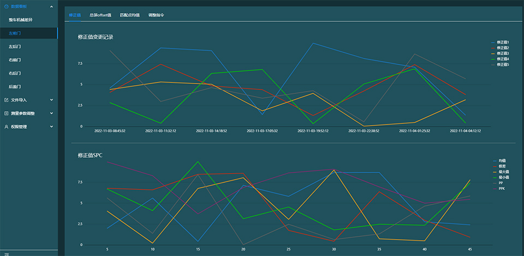
Task: Click the 数据看板 dashboard icon
Action: pyautogui.click(x=6, y=6)
